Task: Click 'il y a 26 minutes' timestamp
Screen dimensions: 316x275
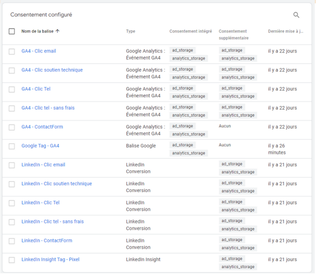Action: click(277, 149)
